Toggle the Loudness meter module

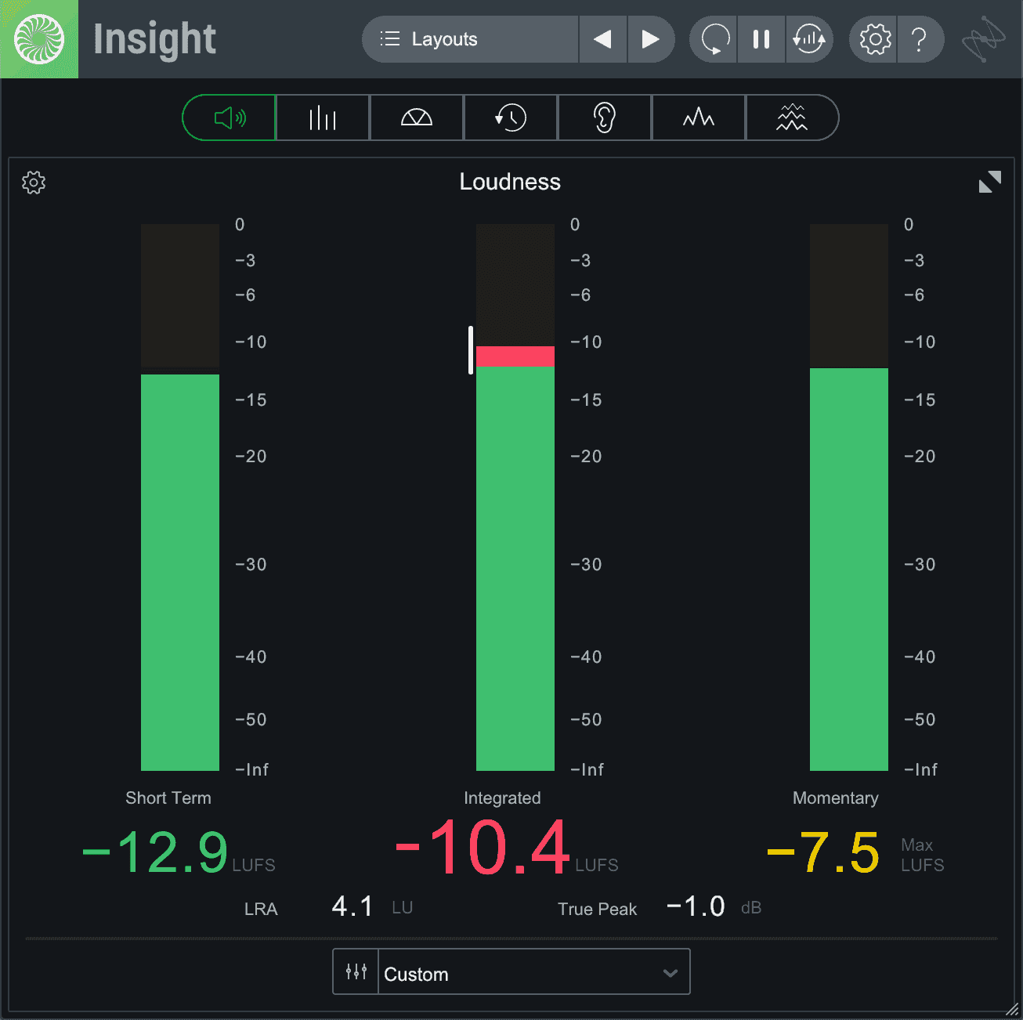pos(230,118)
